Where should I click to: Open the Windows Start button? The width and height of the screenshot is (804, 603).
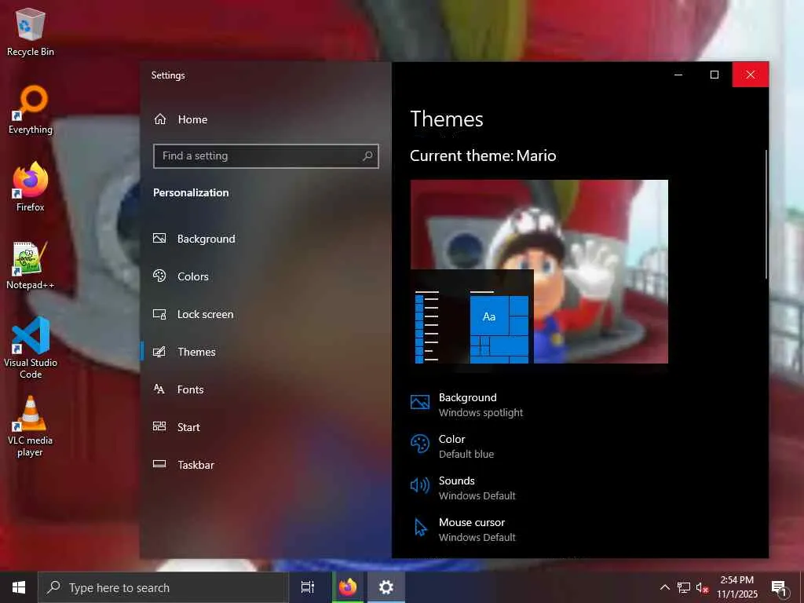pos(19,587)
